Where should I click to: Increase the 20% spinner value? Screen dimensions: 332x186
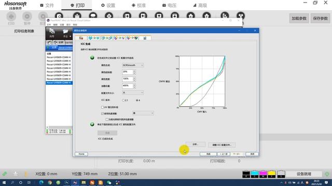134,71
